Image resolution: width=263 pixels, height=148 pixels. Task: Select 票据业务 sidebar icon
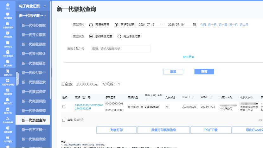(x=8, y=73)
